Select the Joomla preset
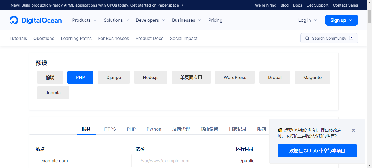This screenshot has height=168, width=372. tap(53, 93)
